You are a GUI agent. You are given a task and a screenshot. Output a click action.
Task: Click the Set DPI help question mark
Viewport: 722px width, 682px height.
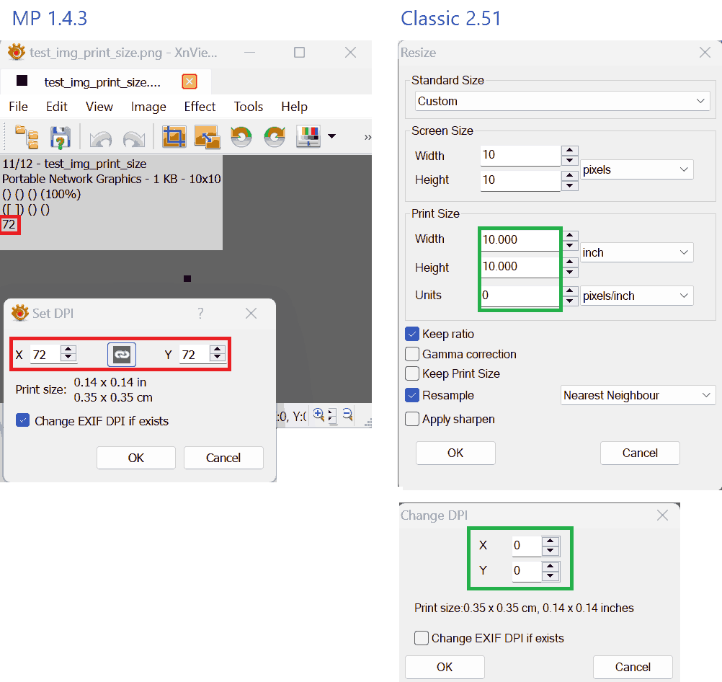(200, 314)
